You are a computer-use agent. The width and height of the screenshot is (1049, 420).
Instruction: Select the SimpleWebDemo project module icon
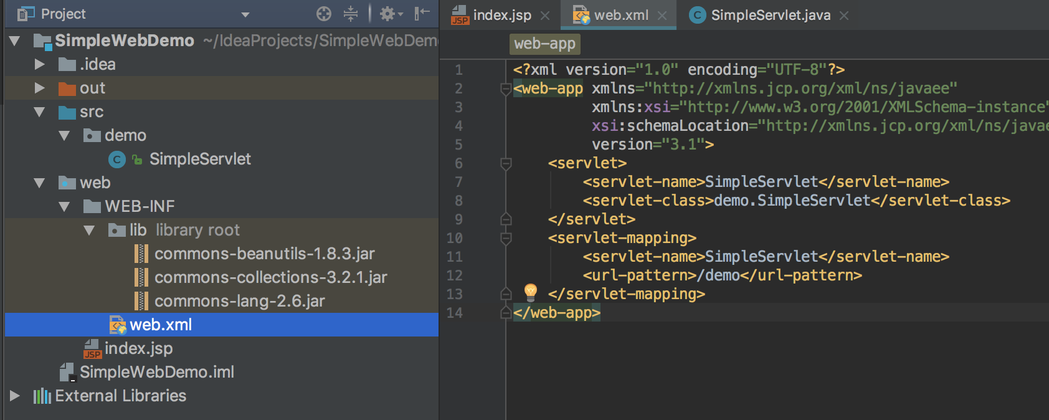pyautogui.click(x=42, y=41)
